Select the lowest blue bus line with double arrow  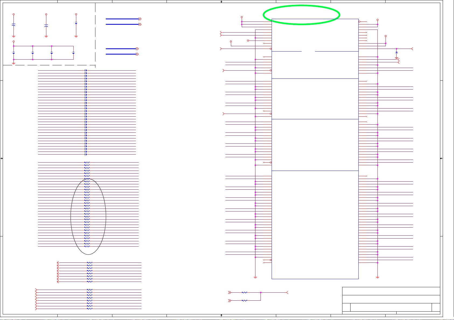point(122,54)
